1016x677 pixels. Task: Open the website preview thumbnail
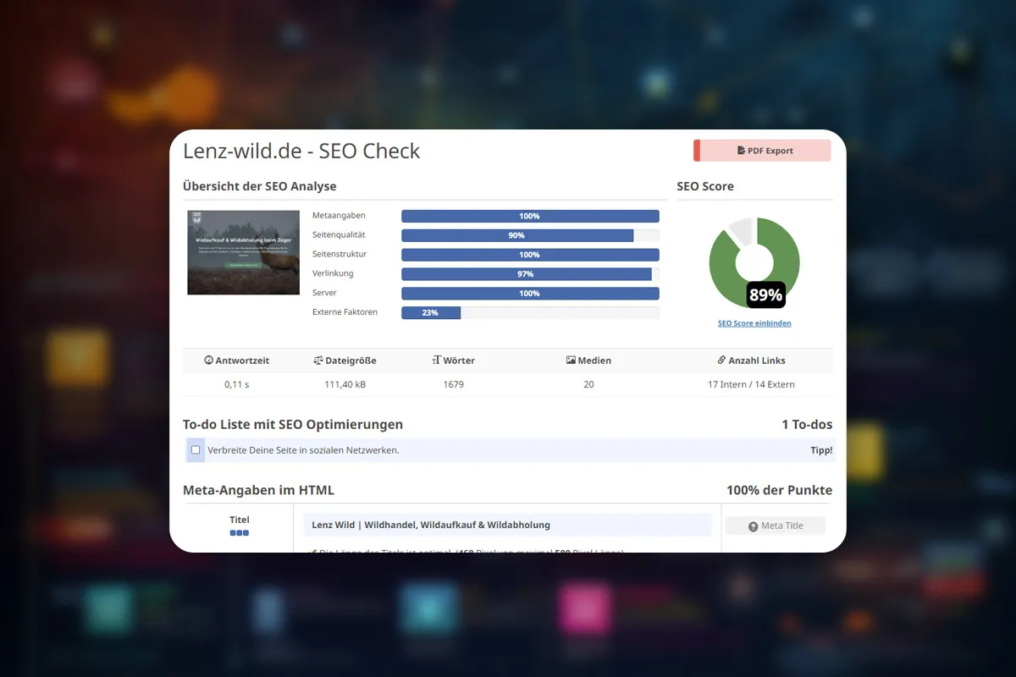point(243,252)
